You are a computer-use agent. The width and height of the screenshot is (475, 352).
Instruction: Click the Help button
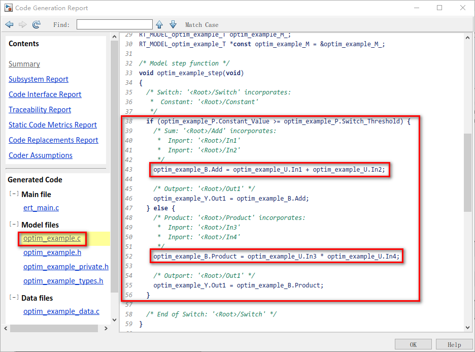point(454,345)
